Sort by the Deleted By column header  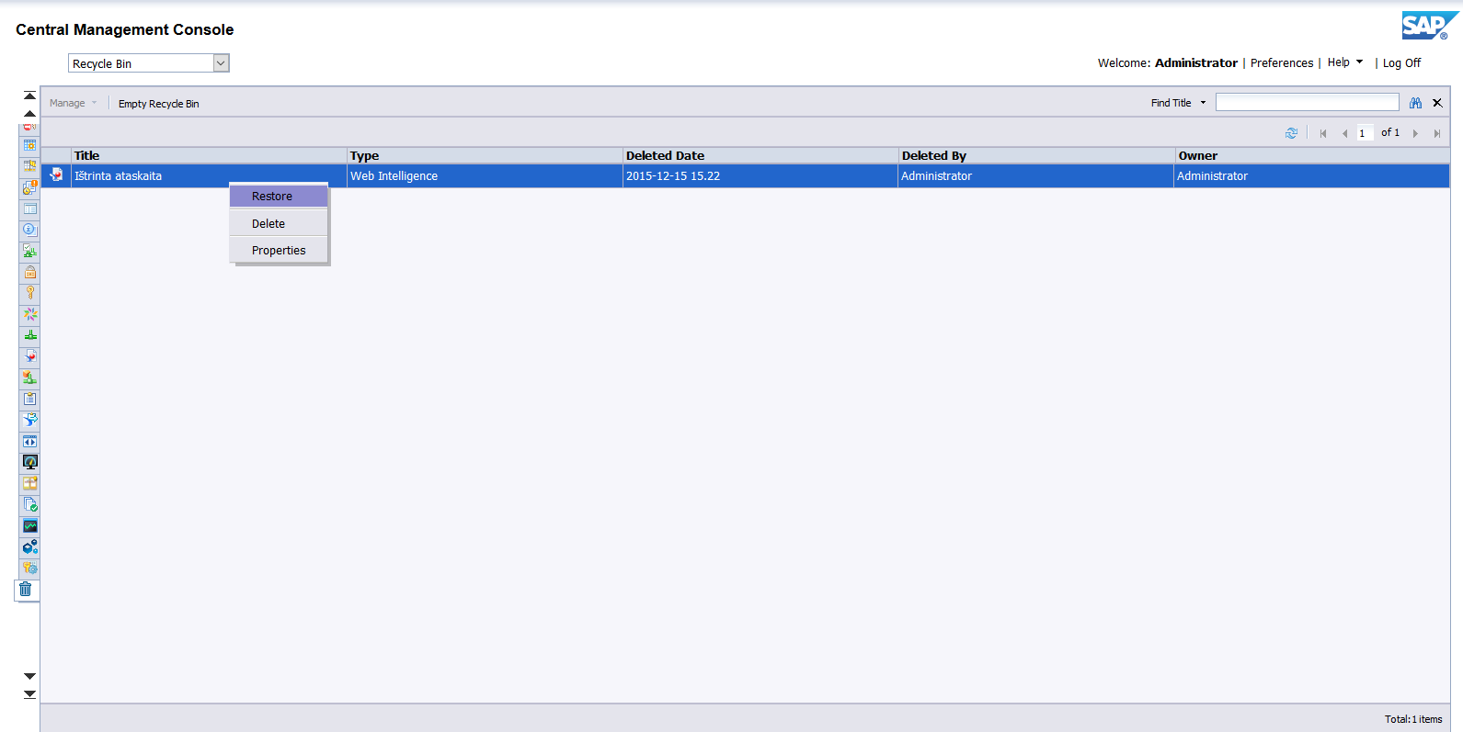[x=1036, y=155]
